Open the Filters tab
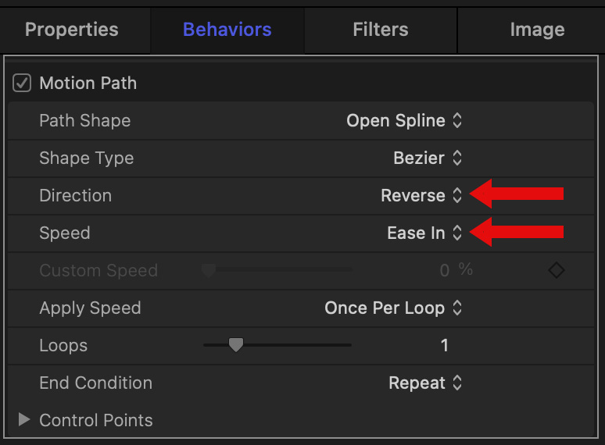 380,30
